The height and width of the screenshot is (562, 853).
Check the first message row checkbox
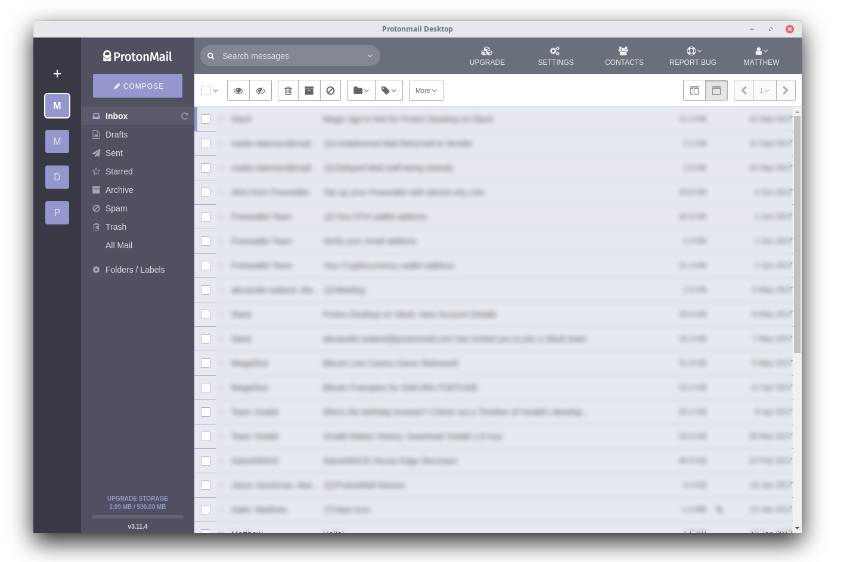click(x=206, y=119)
